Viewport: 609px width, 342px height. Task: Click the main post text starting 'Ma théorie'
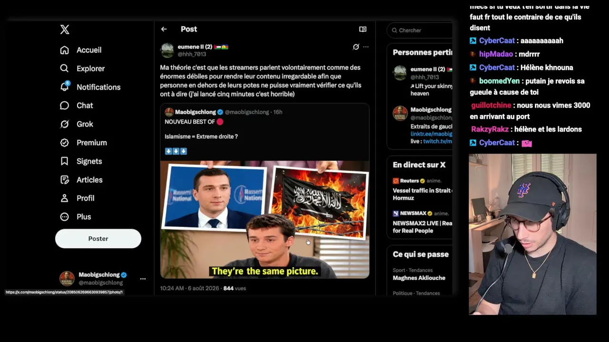pos(261,81)
